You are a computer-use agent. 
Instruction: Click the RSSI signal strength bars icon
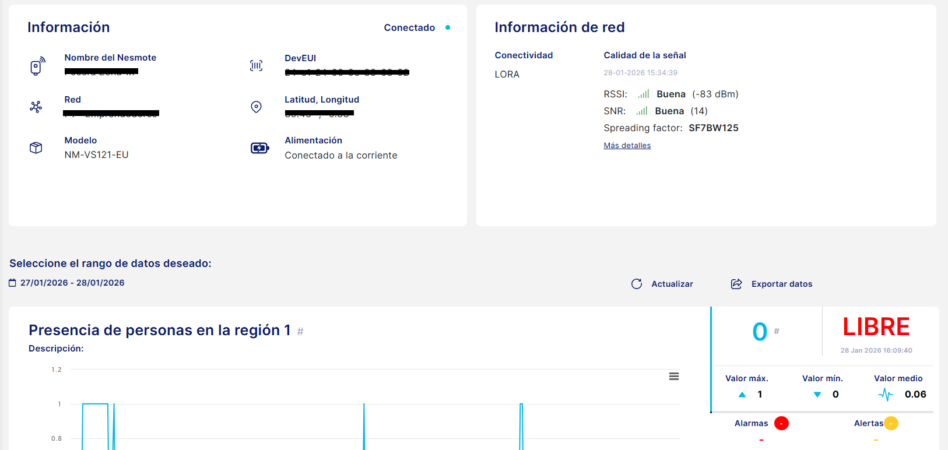coord(644,94)
